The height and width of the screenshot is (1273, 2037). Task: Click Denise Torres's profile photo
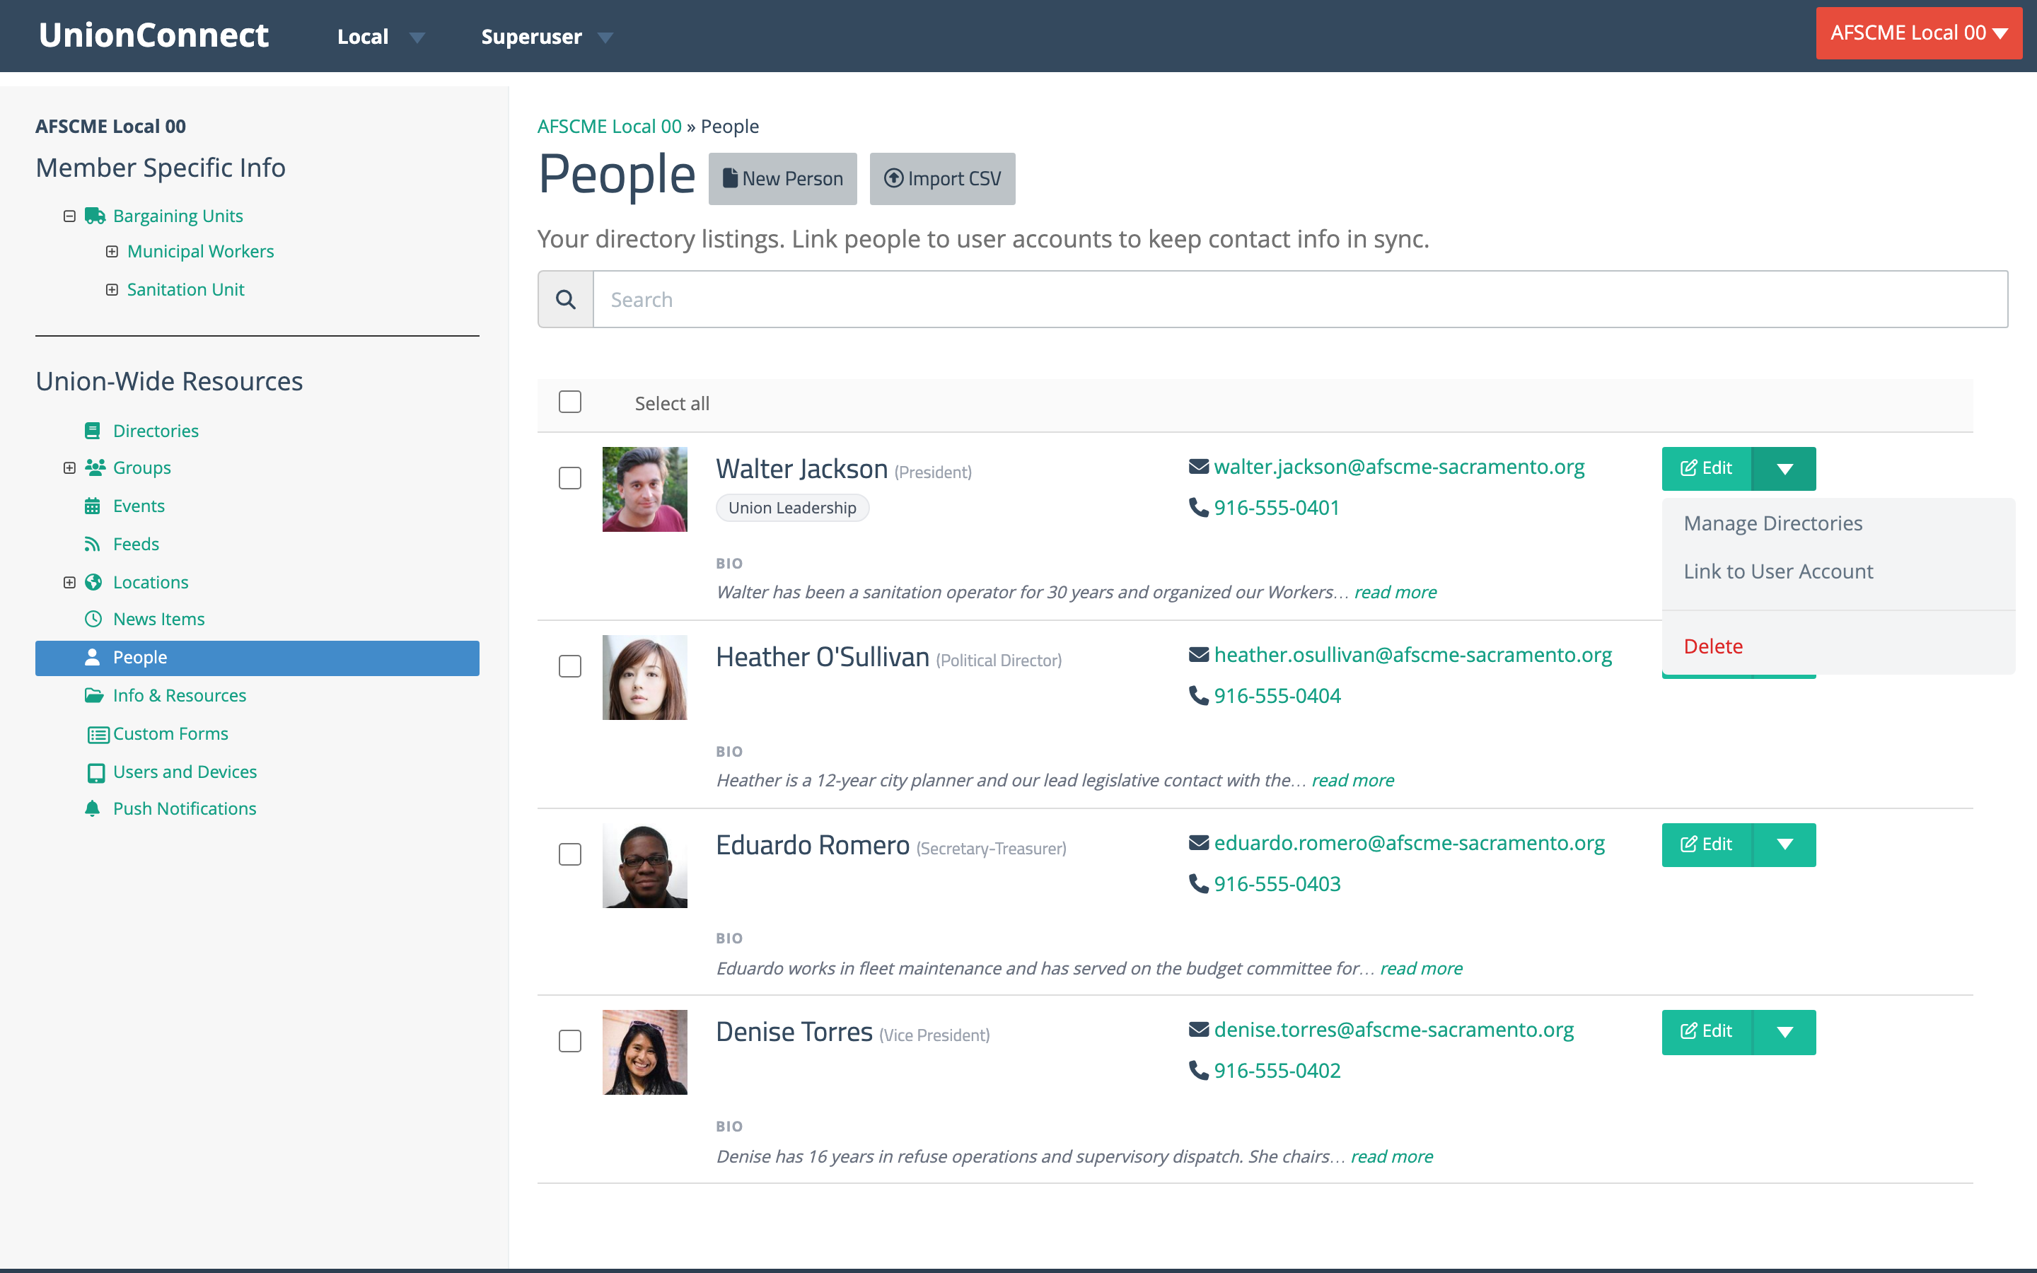tap(645, 1052)
